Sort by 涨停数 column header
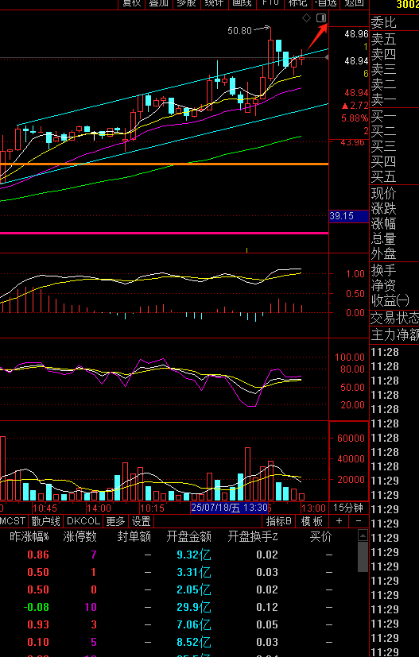This screenshot has height=657, width=419. [80, 536]
